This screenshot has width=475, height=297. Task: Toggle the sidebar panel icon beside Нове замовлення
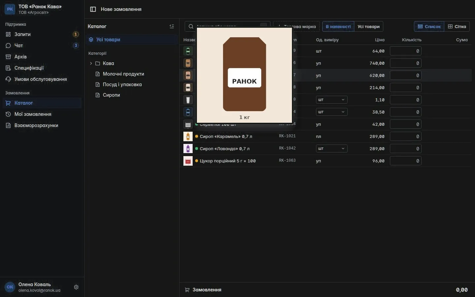[93, 9]
